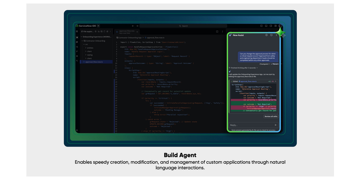This screenshot has width=360, height=180.
Task: Click the Checkpoint 1 label
Action: click(x=264, y=64)
